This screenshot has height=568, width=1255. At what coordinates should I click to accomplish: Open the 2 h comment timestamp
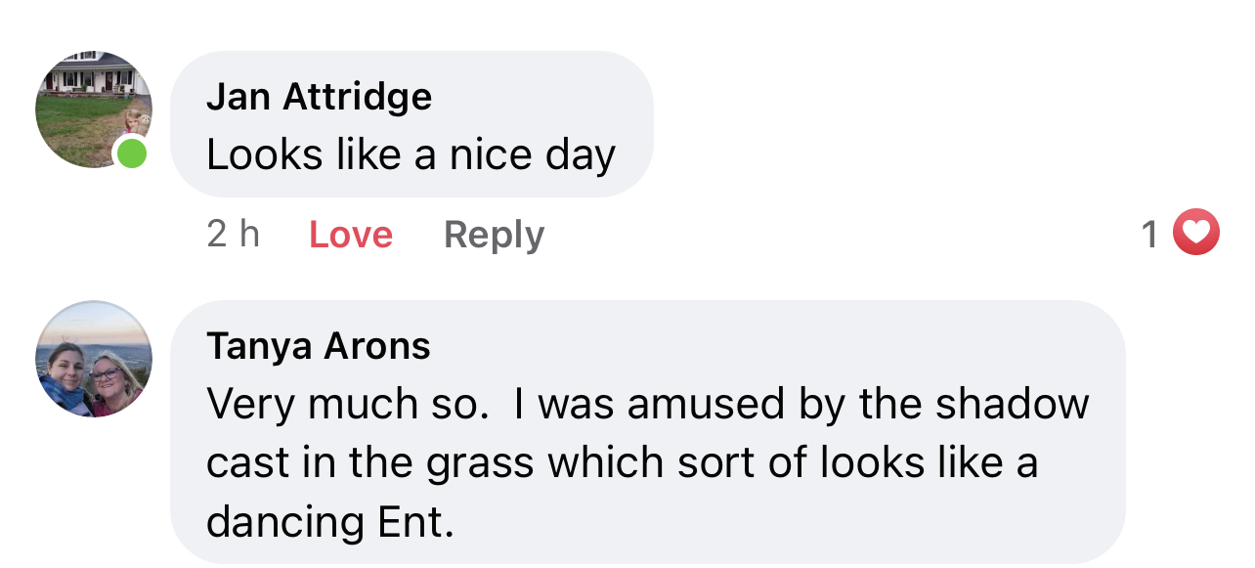(234, 235)
